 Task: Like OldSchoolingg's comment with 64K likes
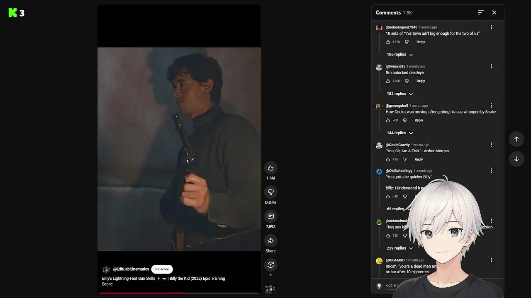388,197
